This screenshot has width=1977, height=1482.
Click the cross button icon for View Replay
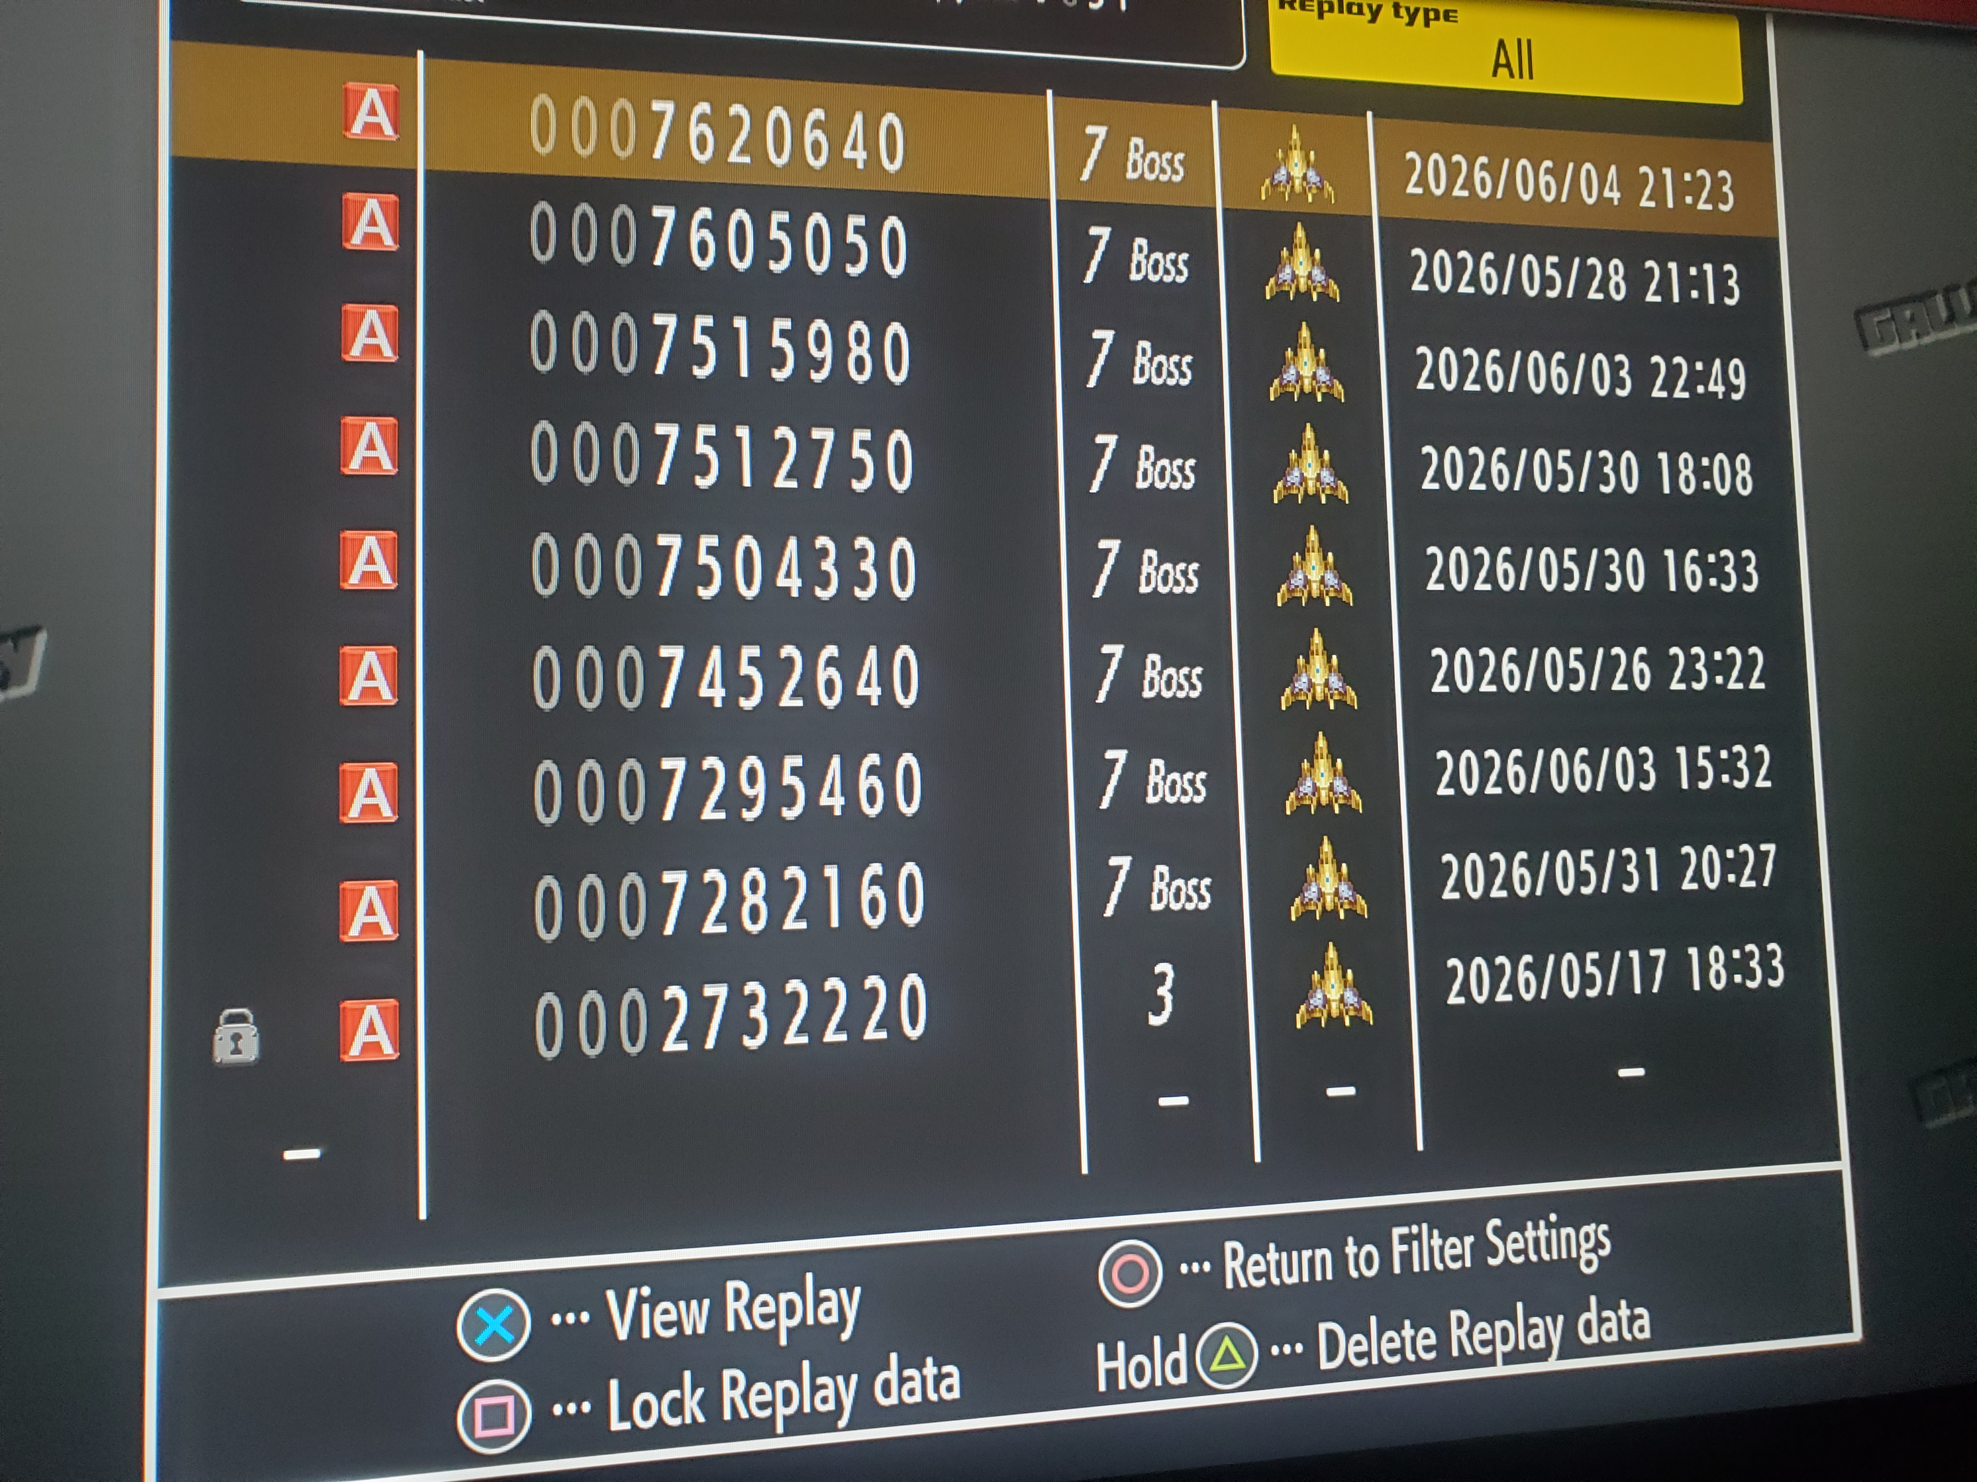pos(493,1325)
